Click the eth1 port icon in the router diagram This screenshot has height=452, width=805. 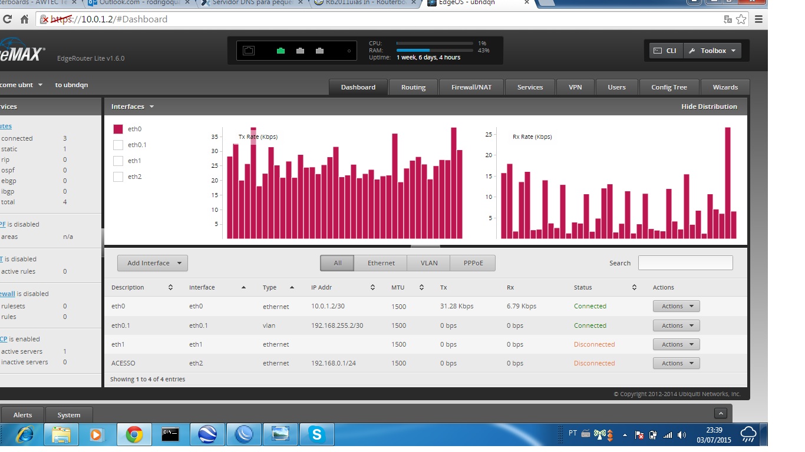pyautogui.click(x=300, y=51)
